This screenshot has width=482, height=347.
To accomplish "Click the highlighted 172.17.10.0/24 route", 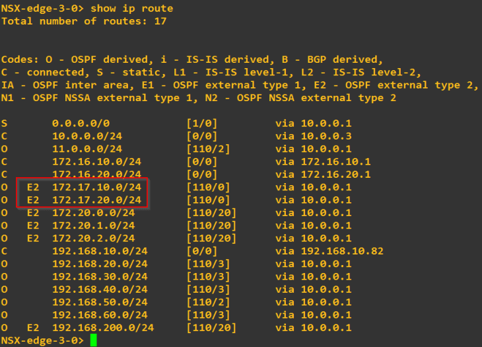I will coord(96,187).
